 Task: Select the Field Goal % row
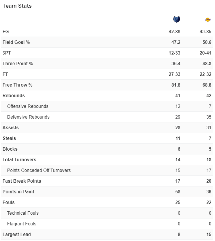107,42
